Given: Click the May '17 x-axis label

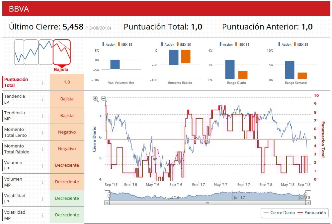Looking at the screenshot, I should coord(220,185).
